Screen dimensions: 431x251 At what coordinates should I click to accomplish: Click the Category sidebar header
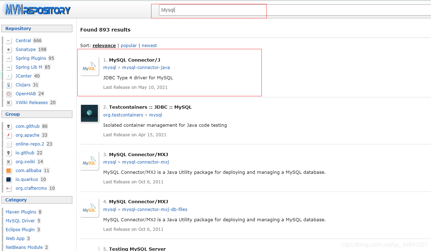pos(37,200)
